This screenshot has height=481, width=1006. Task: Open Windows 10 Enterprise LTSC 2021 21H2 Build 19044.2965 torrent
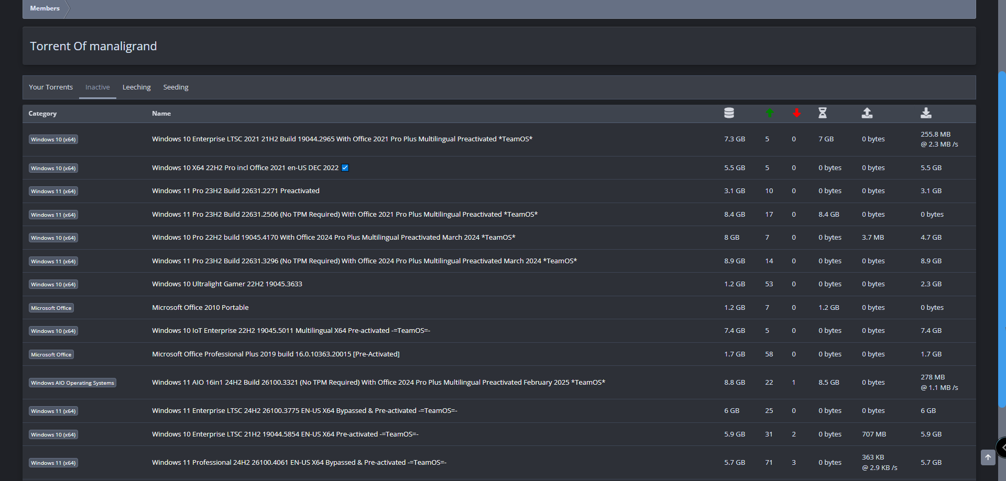tap(342, 139)
